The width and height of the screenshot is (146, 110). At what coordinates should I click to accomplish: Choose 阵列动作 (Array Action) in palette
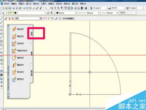(x=18, y=72)
